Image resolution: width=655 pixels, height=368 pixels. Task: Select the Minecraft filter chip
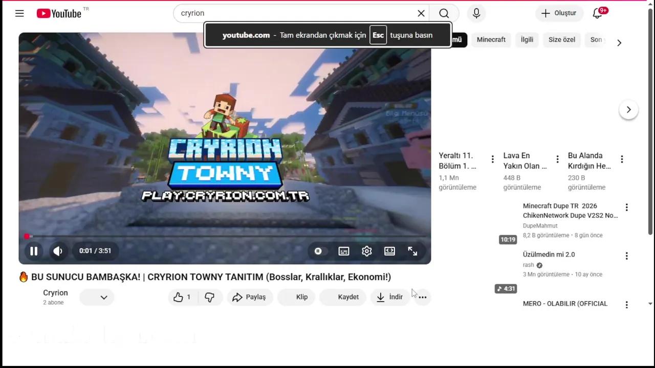click(x=491, y=39)
